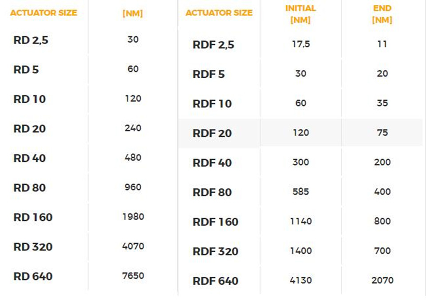Click the RD 10 row label
Screen dimensions: 426x302
coord(30,99)
